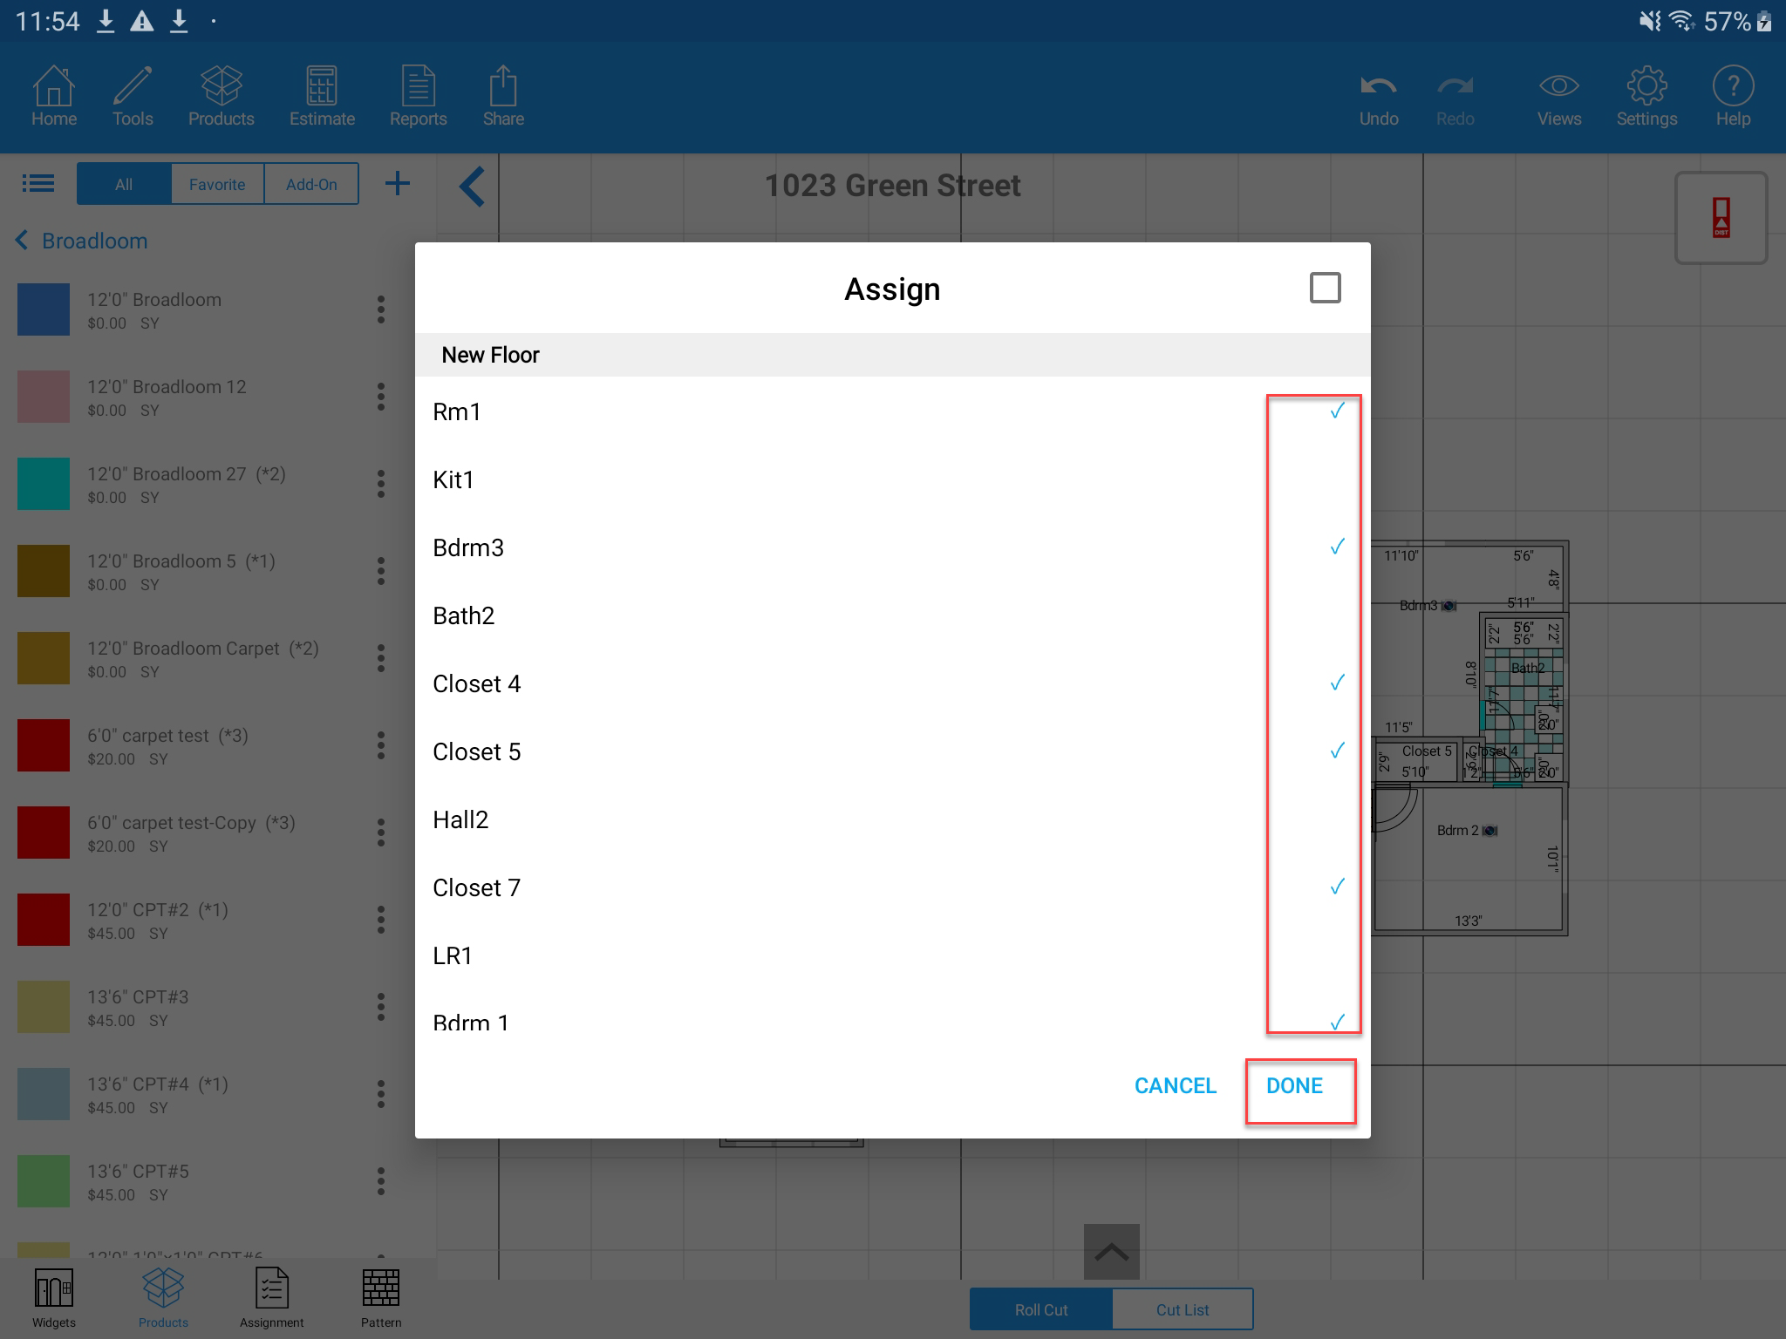Select the teal Broadloom 27 color swatch

(x=44, y=484)
